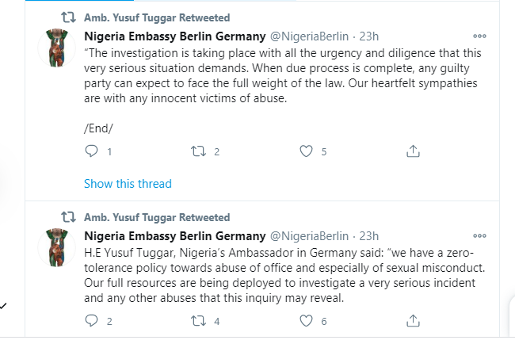Open second Amb. Yusuf Tuggar Retweeted label
515x340 pixels.
157,217
